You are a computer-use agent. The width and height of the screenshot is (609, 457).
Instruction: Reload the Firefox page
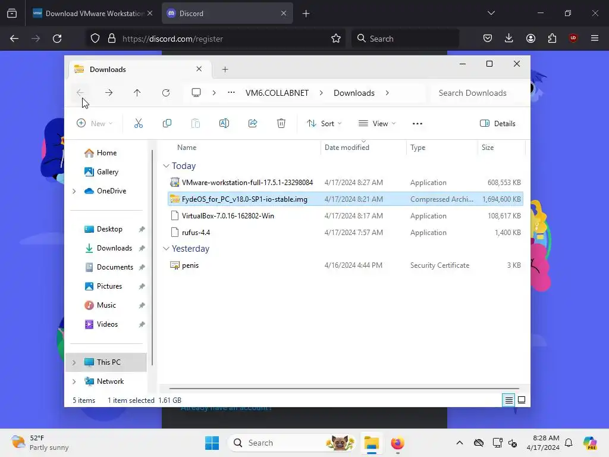click(x=57, y=39)
